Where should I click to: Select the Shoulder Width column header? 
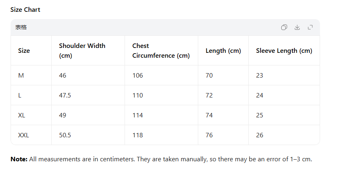[82, 51]
